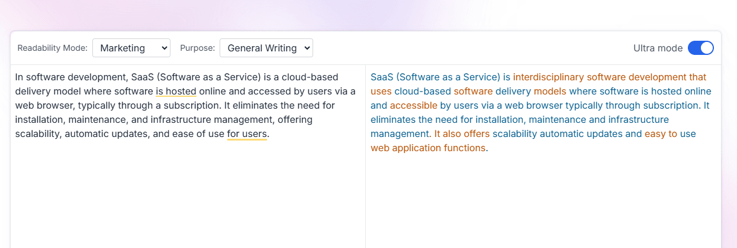Screen dimensions: 737x248
Task: Click the orange word "interdisciplinary" in output
Action: pyautogui.click(x=549, y=77)
